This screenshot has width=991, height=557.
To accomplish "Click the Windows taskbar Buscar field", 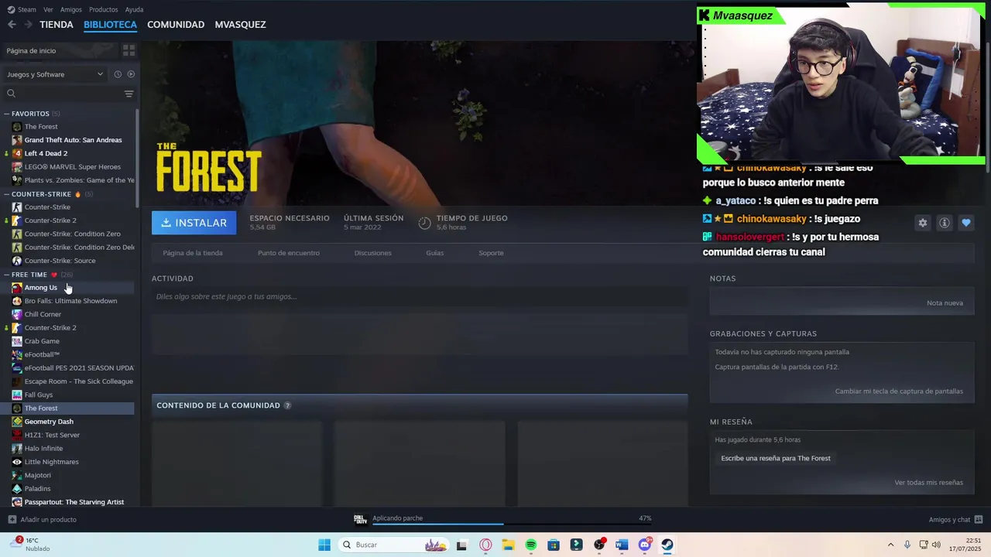I will tap(393, 545).
